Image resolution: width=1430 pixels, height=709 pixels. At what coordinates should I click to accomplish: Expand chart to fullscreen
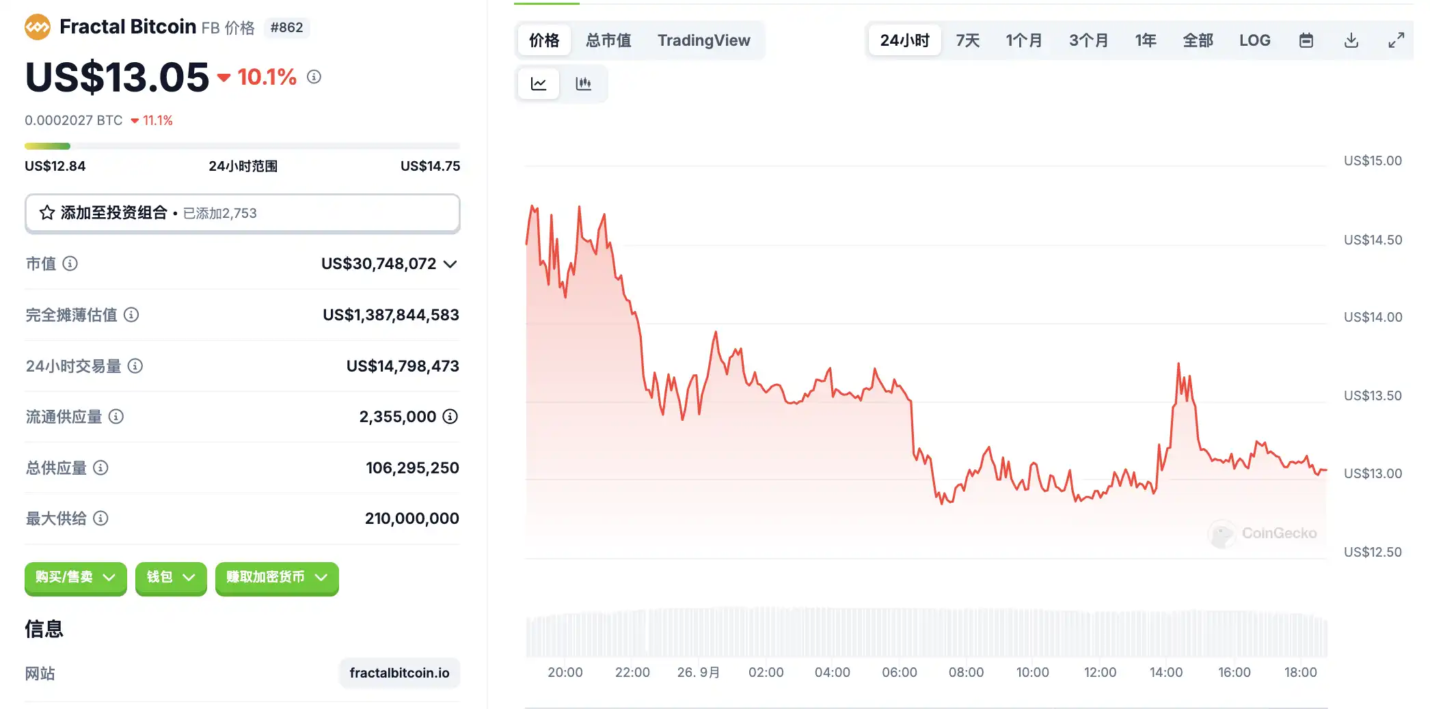pyautogui.click(x=1396, y=41)
